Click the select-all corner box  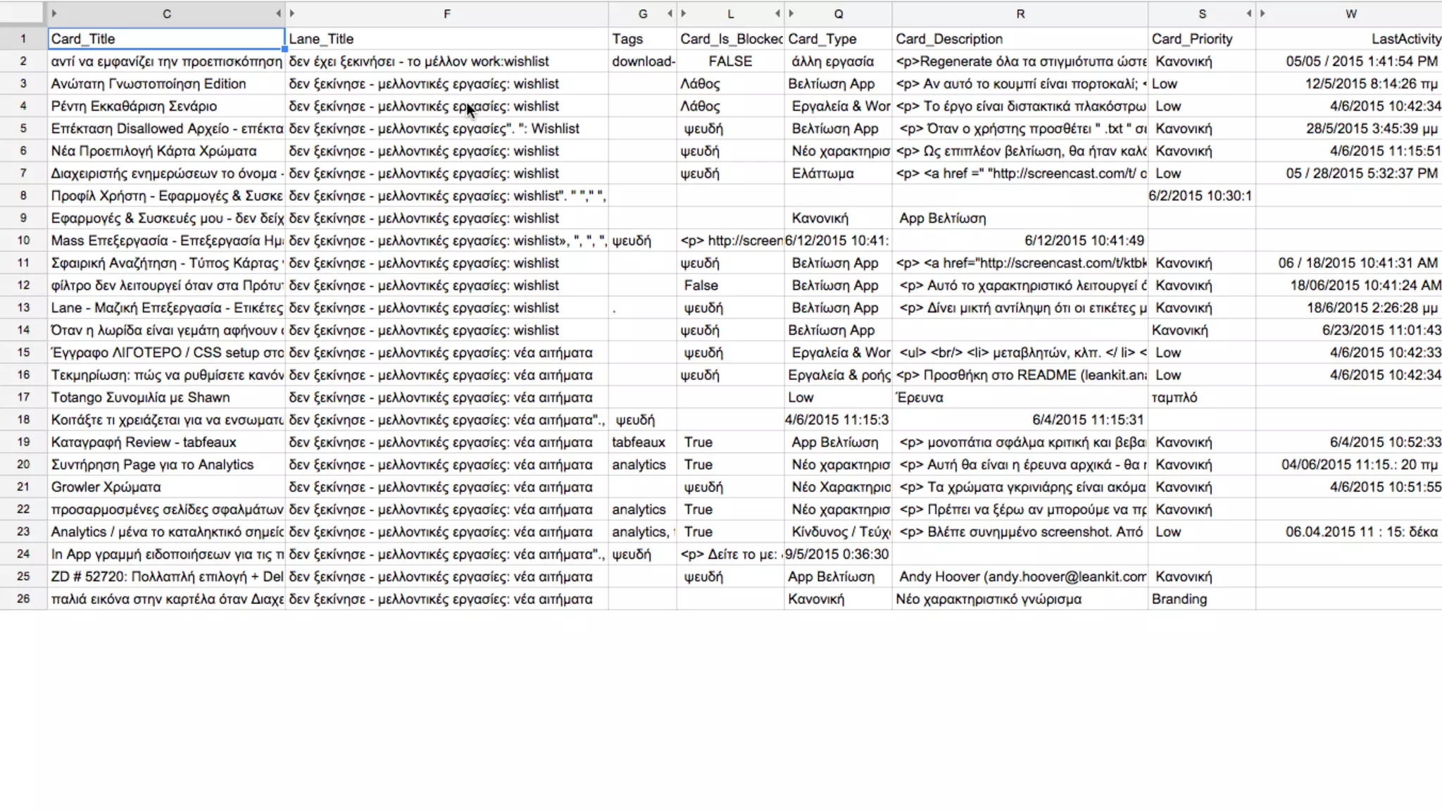point(23,13)
